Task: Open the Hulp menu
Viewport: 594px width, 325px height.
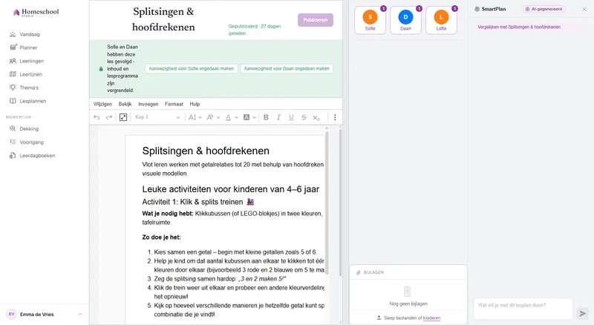Action: (x=195, y=104)
